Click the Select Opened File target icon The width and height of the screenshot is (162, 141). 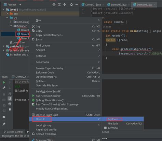54,5
